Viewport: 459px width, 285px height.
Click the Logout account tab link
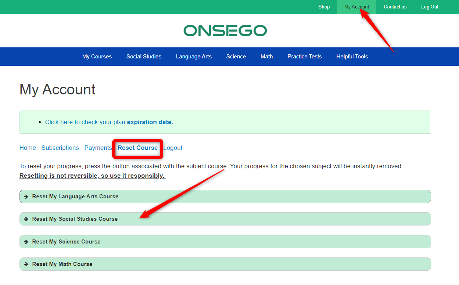pos(173,148)
